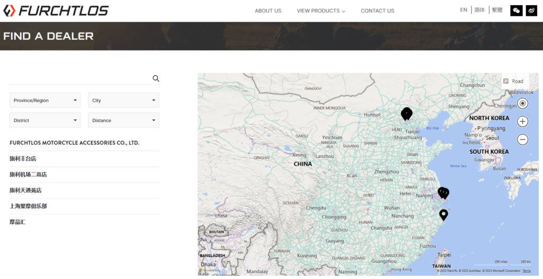This screenshot has height=279, width=543.
Task: Open the District dropdown
Action: (x=45, y=120)
